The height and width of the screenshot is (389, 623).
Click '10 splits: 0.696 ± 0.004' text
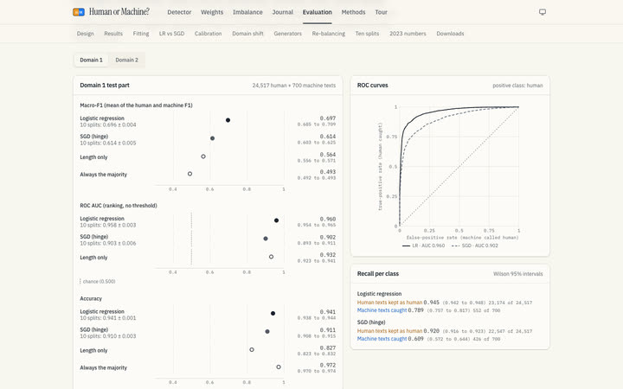108,124
